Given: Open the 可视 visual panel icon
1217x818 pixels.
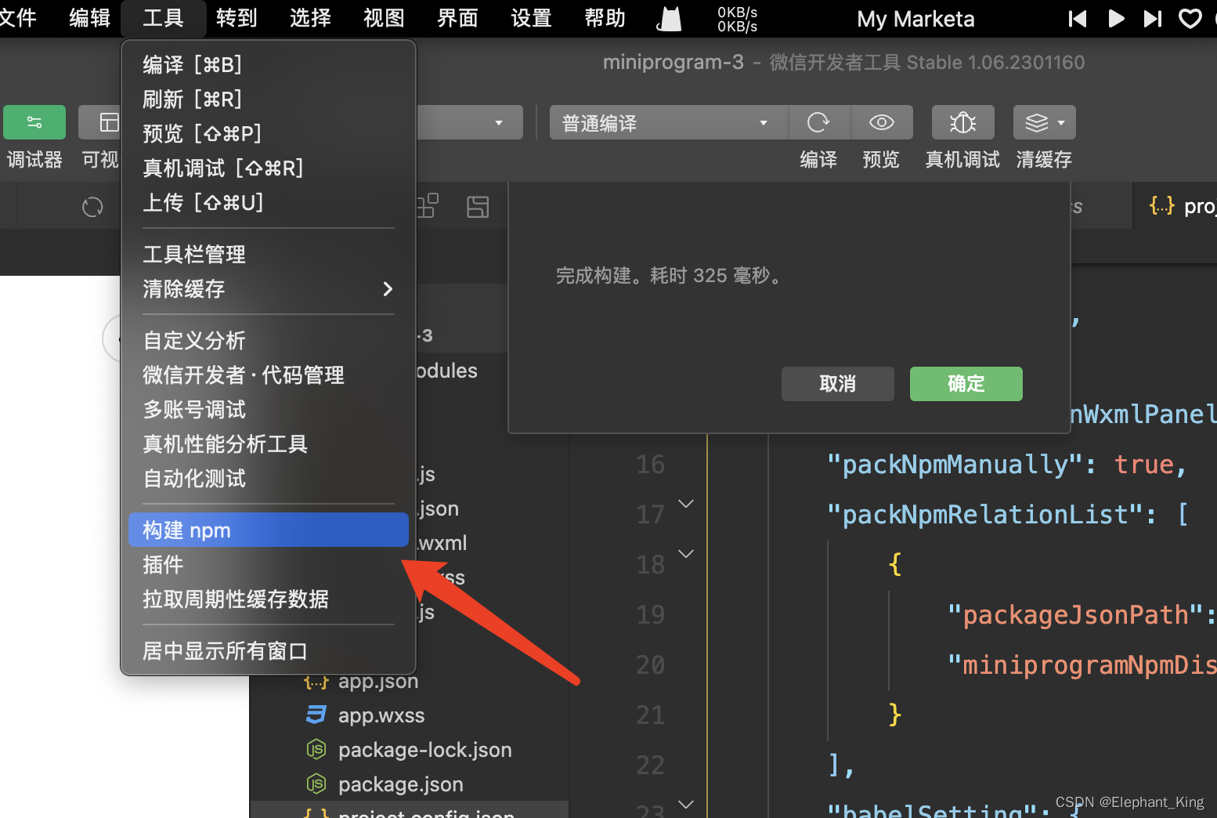Looking at the screenshot, I should pos(108,122).
